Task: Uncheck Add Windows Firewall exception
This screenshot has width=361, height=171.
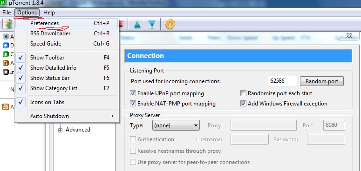Action: [243, 104]
